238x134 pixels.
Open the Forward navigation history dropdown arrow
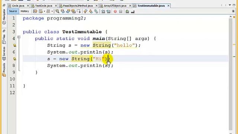[52, 12]
